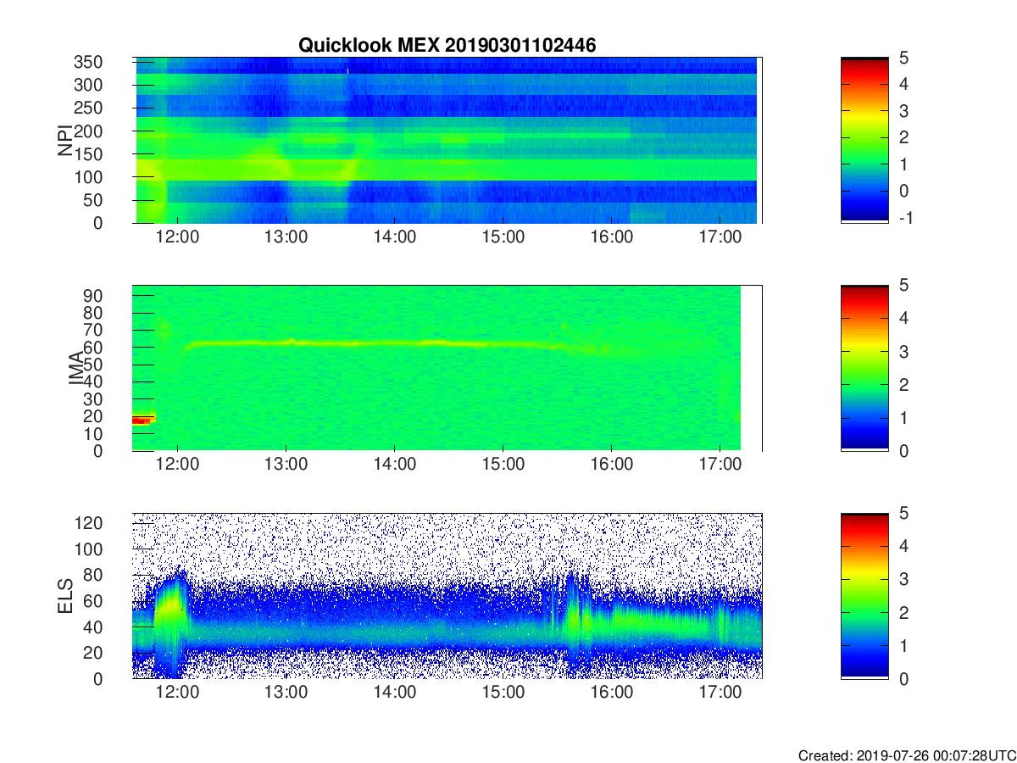The height and width of the screenshot is (763, 1017).
Task: Click the "16:00" time tick below the ELS plot
Action: (x=611, y=693)
